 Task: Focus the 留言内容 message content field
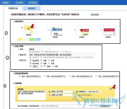[61, 55]
